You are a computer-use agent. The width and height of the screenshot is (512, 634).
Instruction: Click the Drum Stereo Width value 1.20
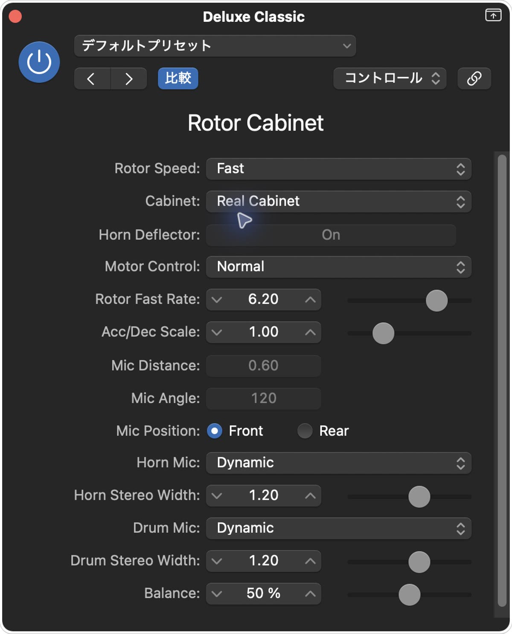pos(263,561)
